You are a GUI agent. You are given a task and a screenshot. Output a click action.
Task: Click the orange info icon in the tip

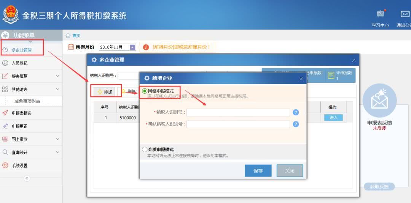tap(146, 47)
